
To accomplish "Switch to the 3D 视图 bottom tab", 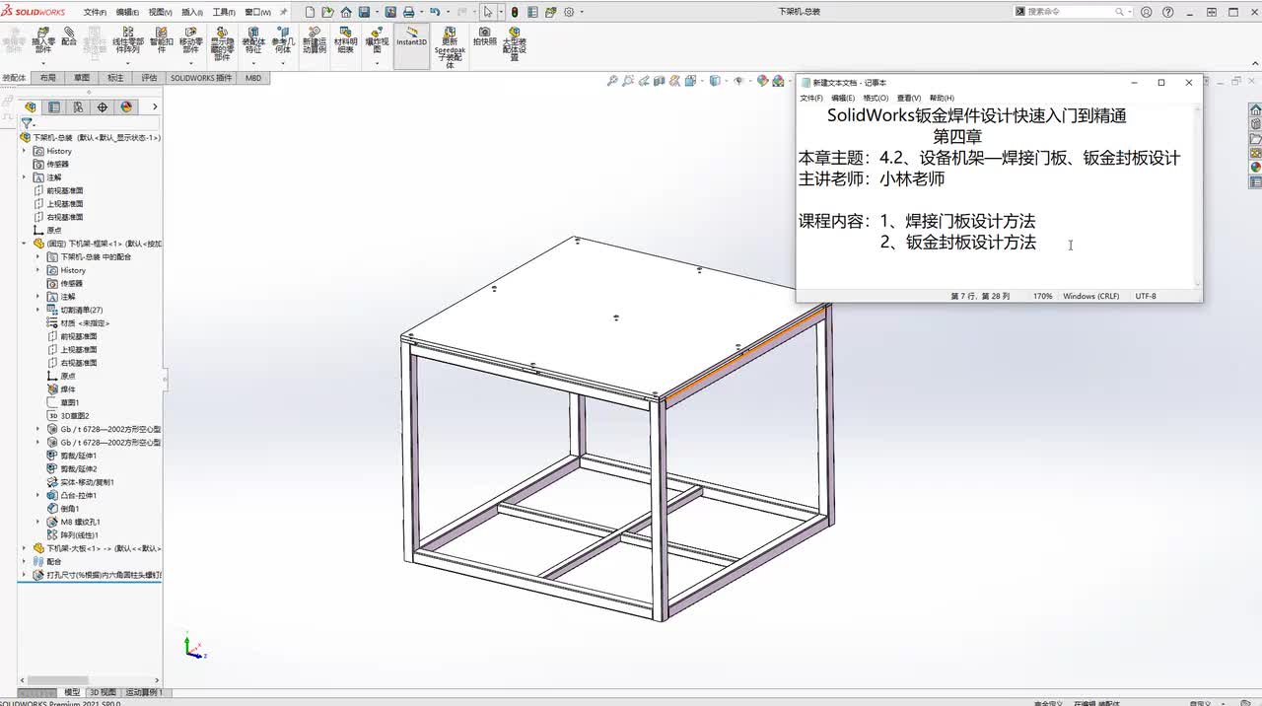I will (104, 692).
